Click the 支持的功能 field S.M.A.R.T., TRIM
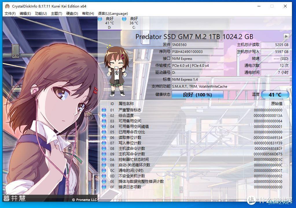Screen dimensions: 296x208 click(x=230, y=86)
